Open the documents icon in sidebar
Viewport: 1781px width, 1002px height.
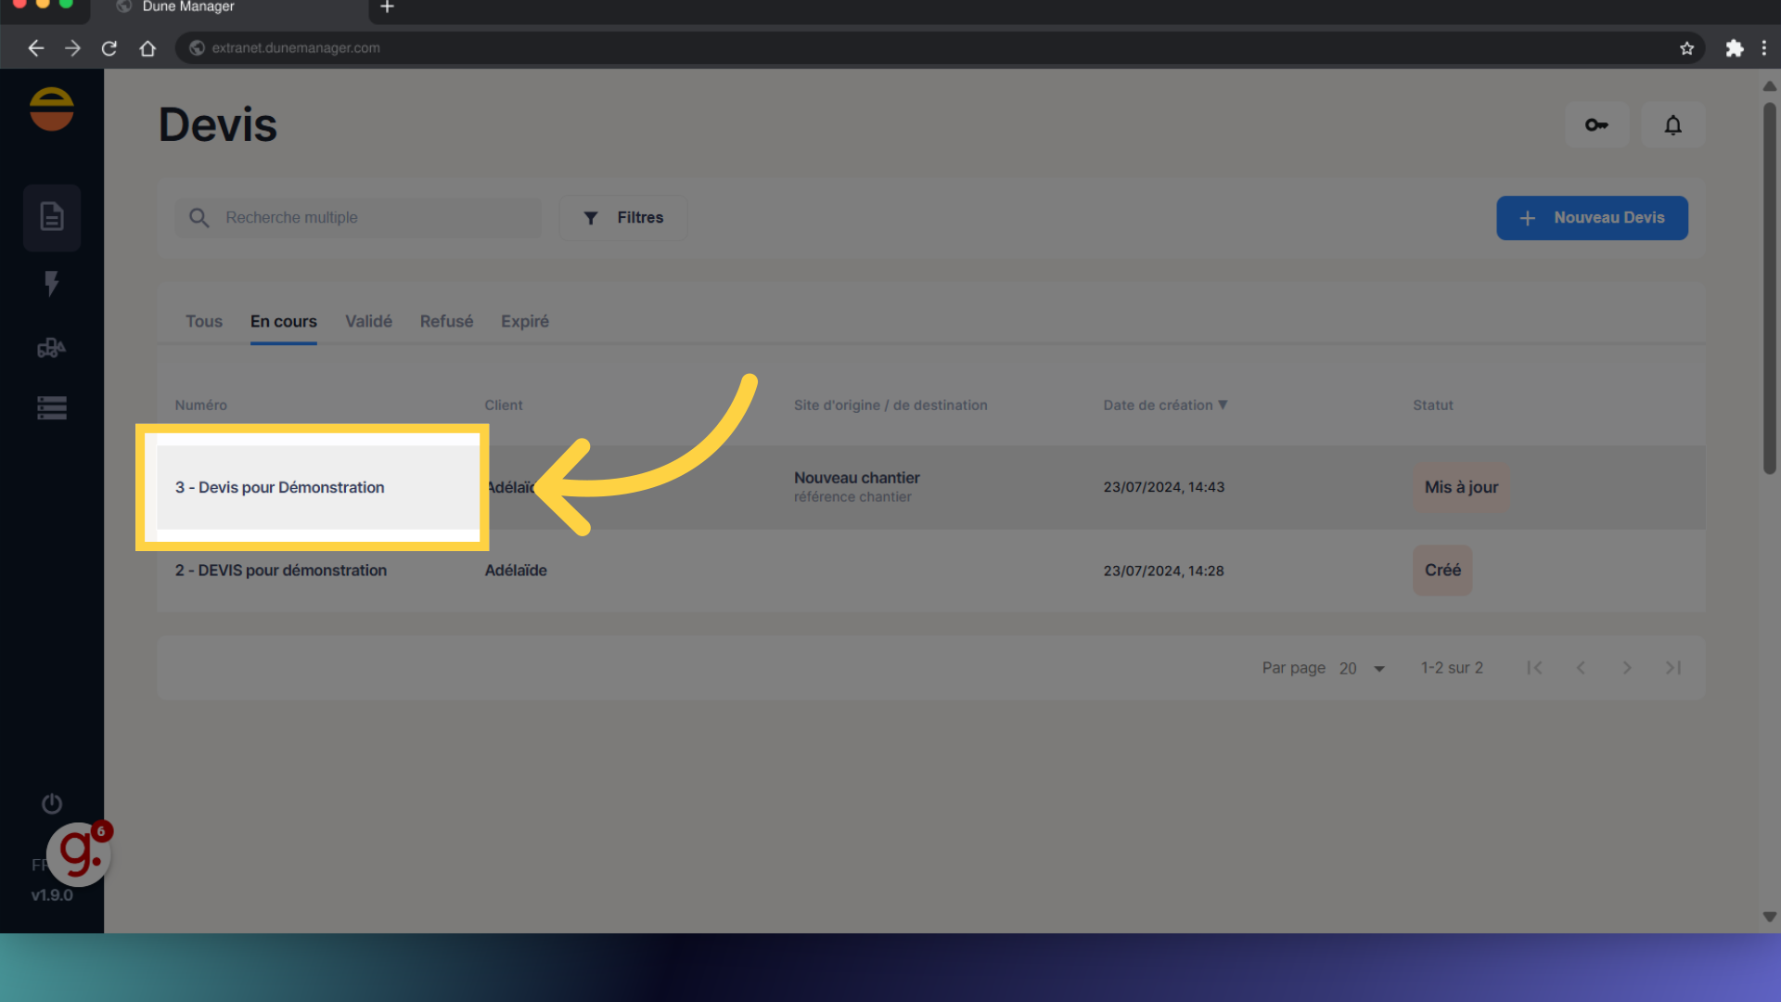coord(52,217)
